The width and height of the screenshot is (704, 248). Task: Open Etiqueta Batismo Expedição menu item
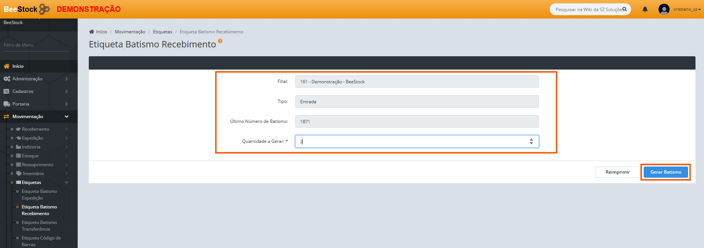[39, 195]
